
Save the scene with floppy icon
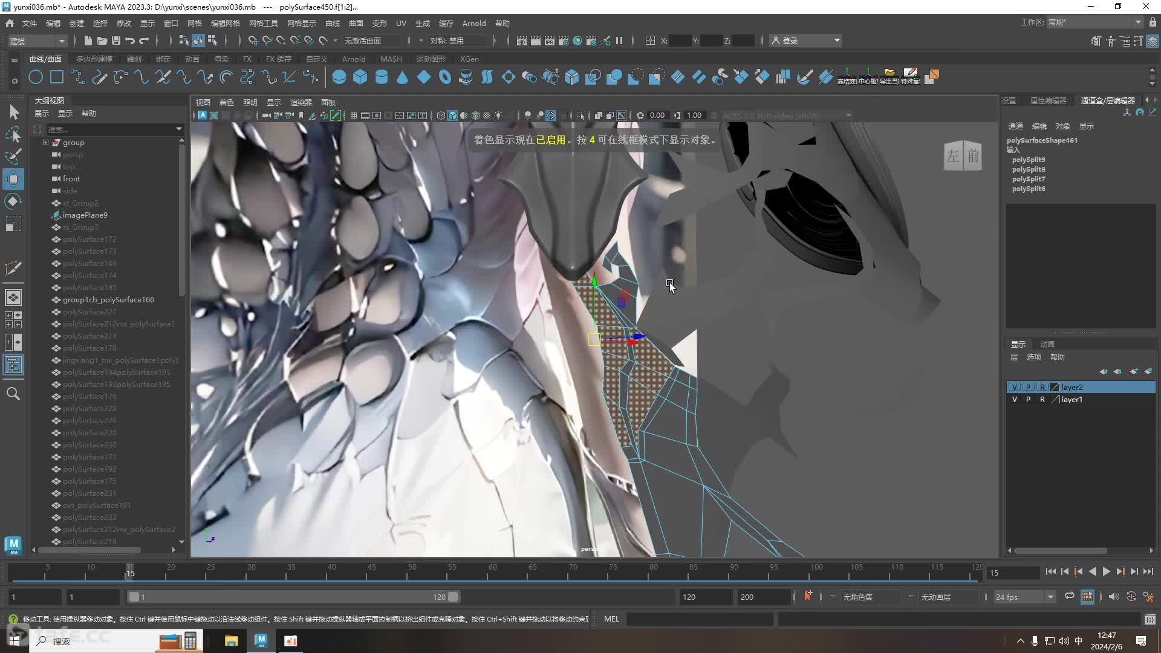[x=116, y=41]
